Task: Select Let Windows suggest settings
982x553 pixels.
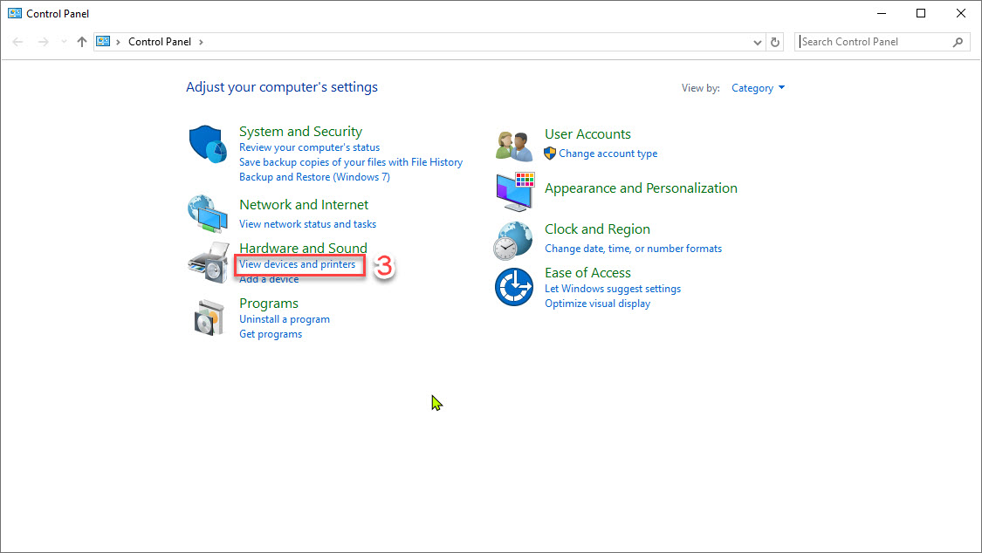Action: coord(613,289)
